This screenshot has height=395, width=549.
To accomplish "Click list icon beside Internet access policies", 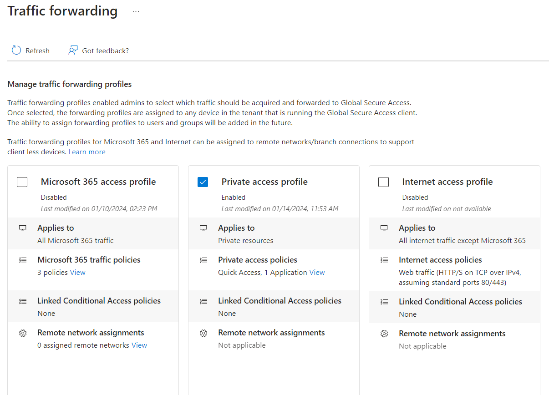I will pyautogui.click(x=384, y=260).
